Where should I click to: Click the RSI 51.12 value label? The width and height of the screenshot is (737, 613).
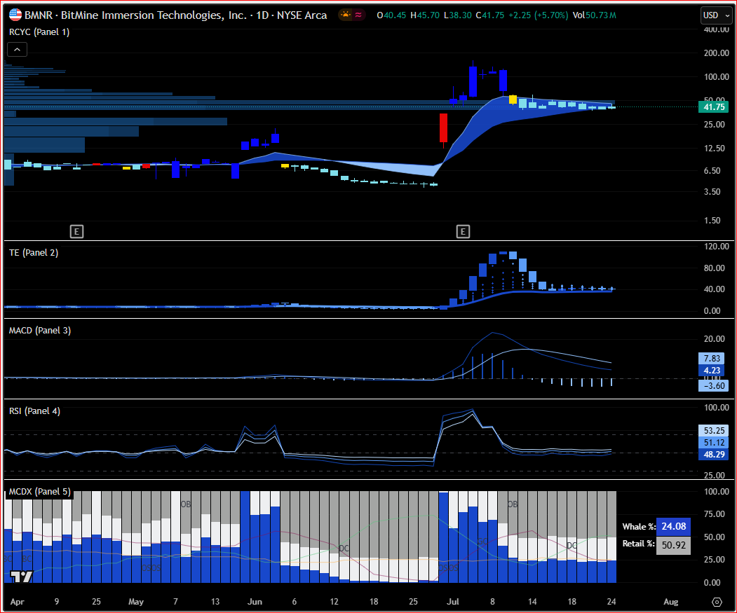coord(714,443)
